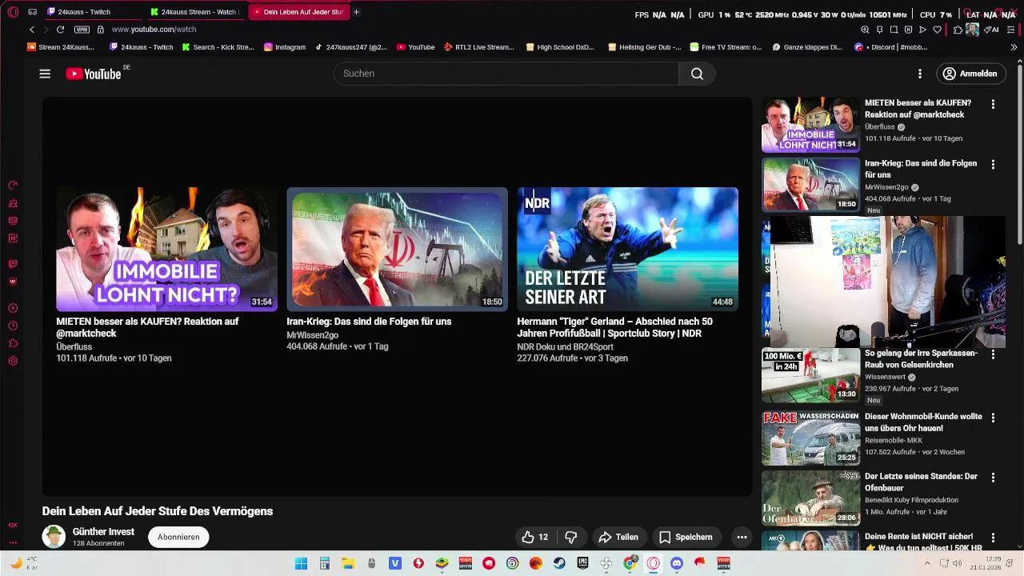
Task: Click the Opera GX logo menu
Action: pyautogui.click(x=13, y=12)
